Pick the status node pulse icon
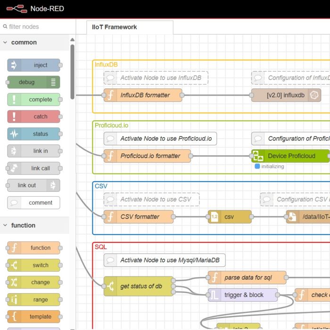Image resolution: width=330 pixels, height=330 pixels. [14, 134]
